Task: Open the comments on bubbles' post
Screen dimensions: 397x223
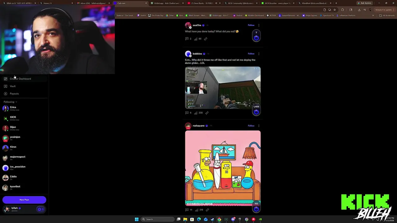Action: pyautogui.click(x=187, y=113)
